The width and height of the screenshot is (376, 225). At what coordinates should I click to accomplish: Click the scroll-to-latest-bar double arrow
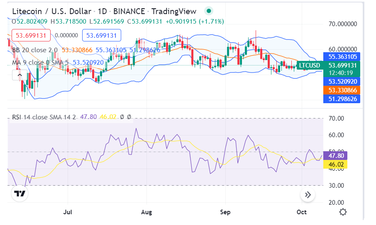(x=308, y=194)
